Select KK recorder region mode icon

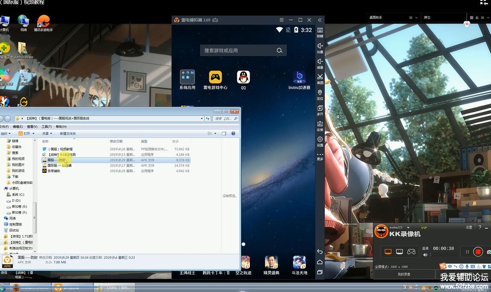pos(399,252)
